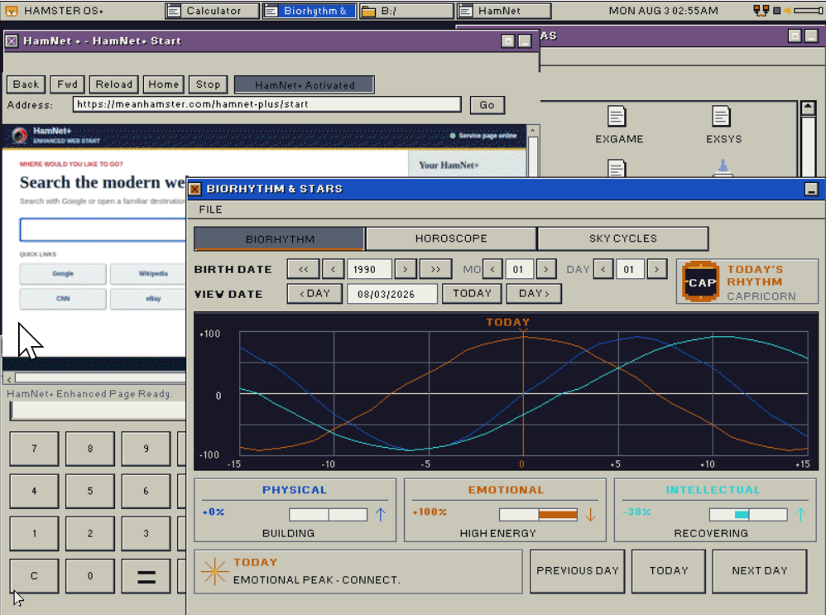This screenshot has width=826, height=615.
Task: Open the Google quick link
Action: (x=63, y=273)
